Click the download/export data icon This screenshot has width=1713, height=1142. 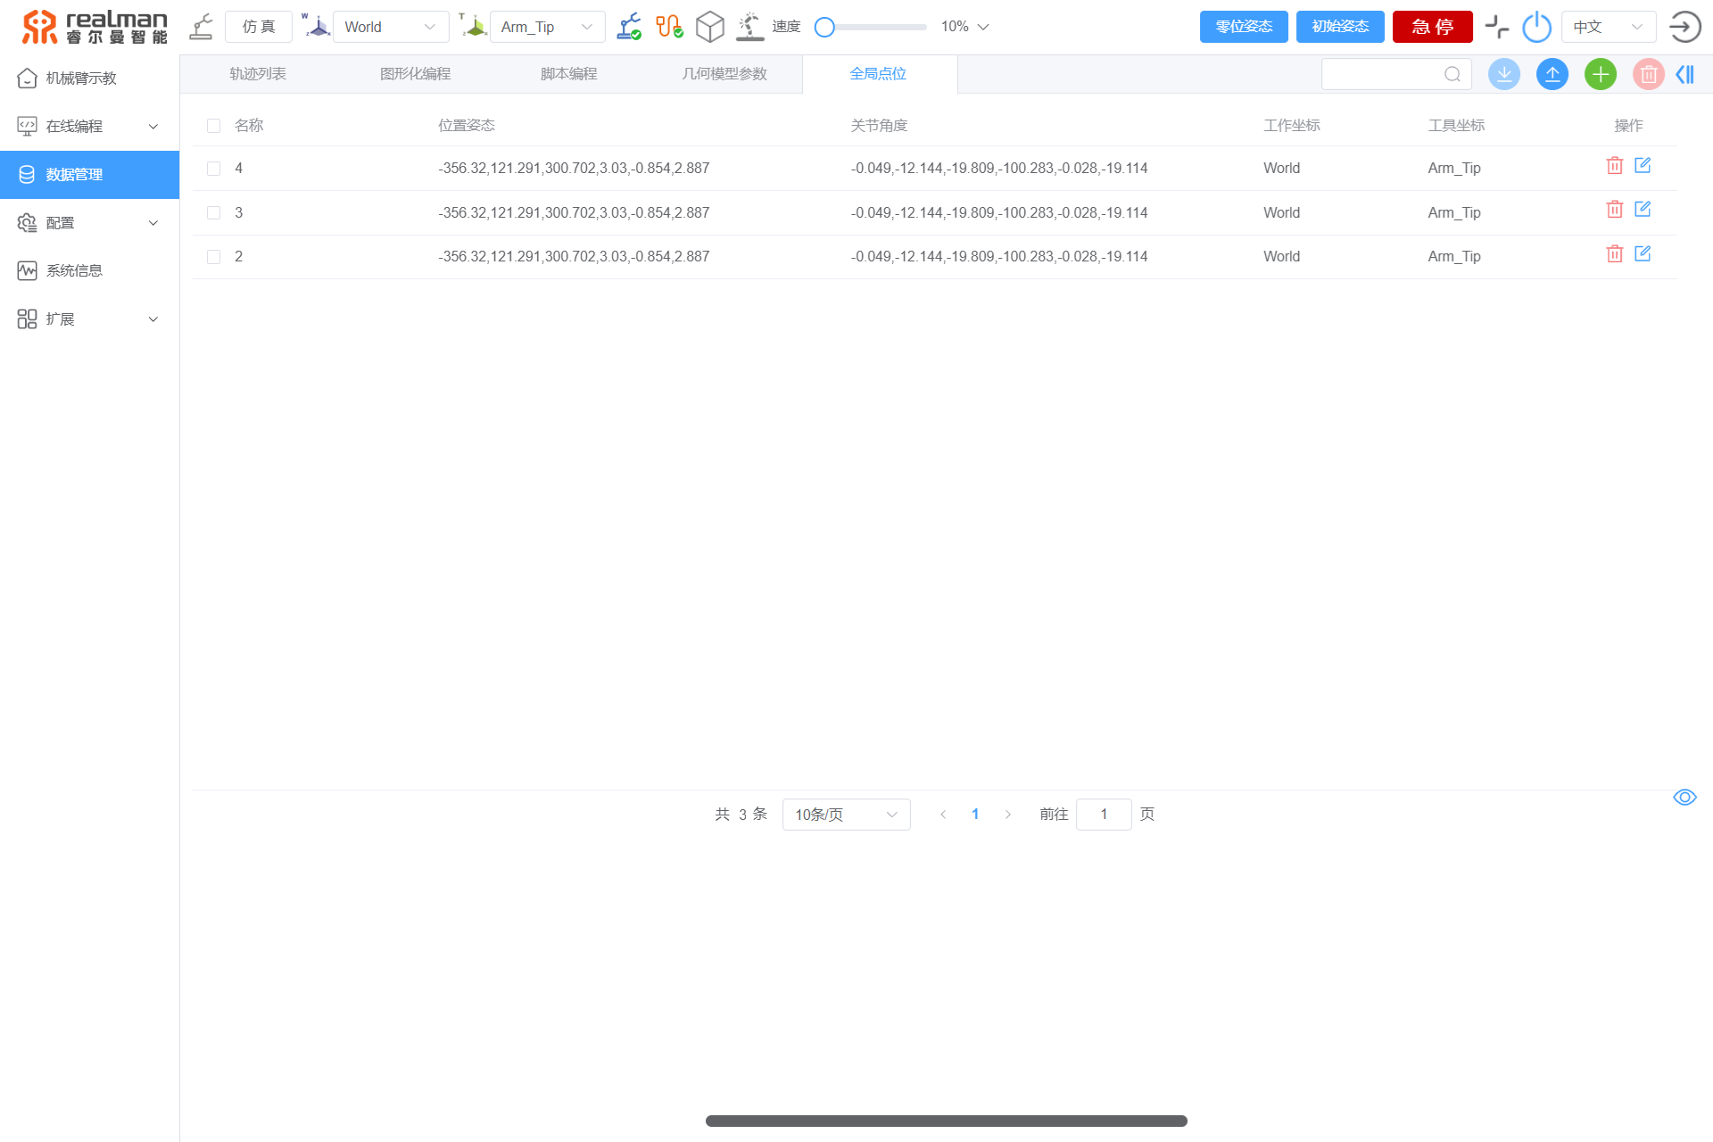point(1507,72)
